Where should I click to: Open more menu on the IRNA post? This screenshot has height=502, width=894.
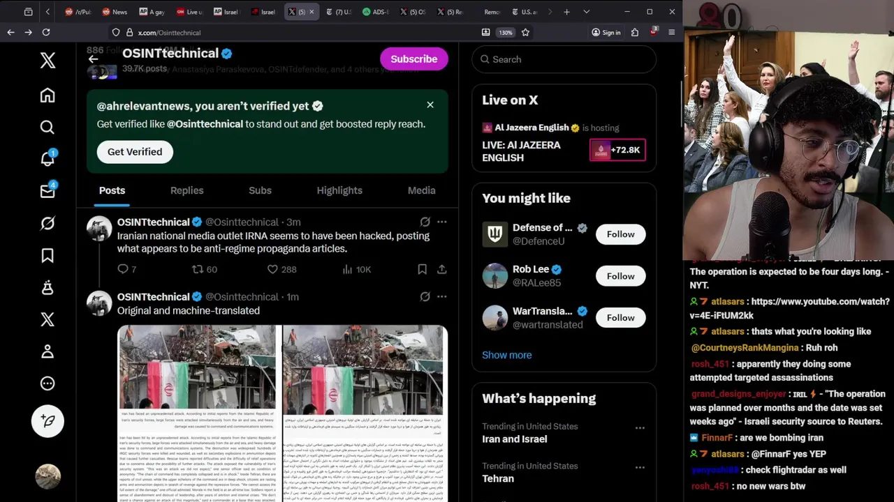(441, 222)
